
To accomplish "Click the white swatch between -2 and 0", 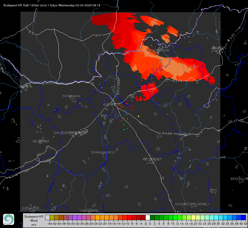I will (x=148, y=218).
